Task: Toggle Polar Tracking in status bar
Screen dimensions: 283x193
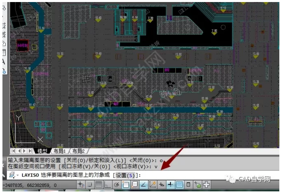Action: (117, 184)
